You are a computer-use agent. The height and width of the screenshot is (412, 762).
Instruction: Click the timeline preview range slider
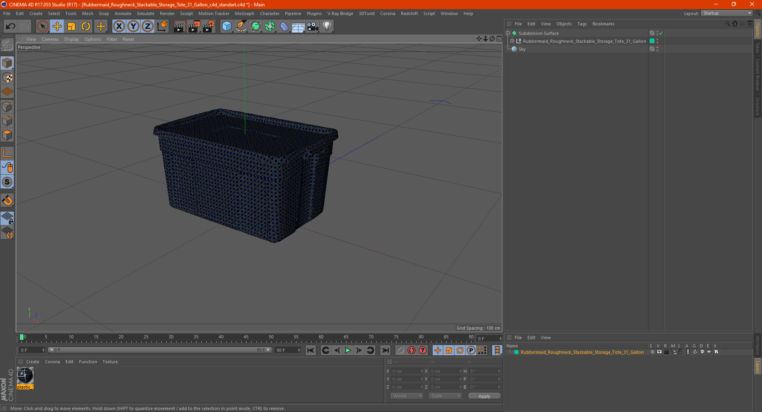pyautogui.click(x=160, y=350)
